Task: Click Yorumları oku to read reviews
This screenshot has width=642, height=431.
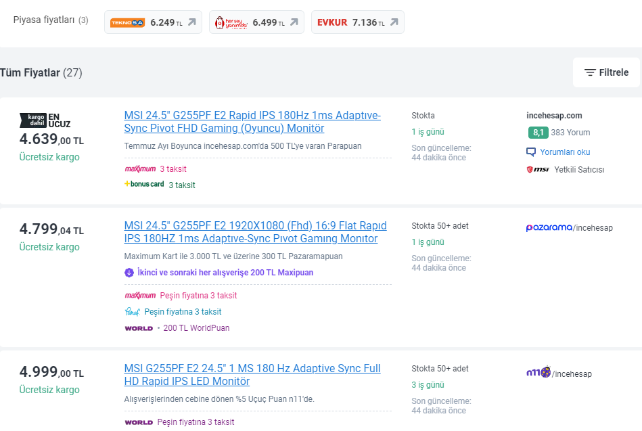Action: 565,152
